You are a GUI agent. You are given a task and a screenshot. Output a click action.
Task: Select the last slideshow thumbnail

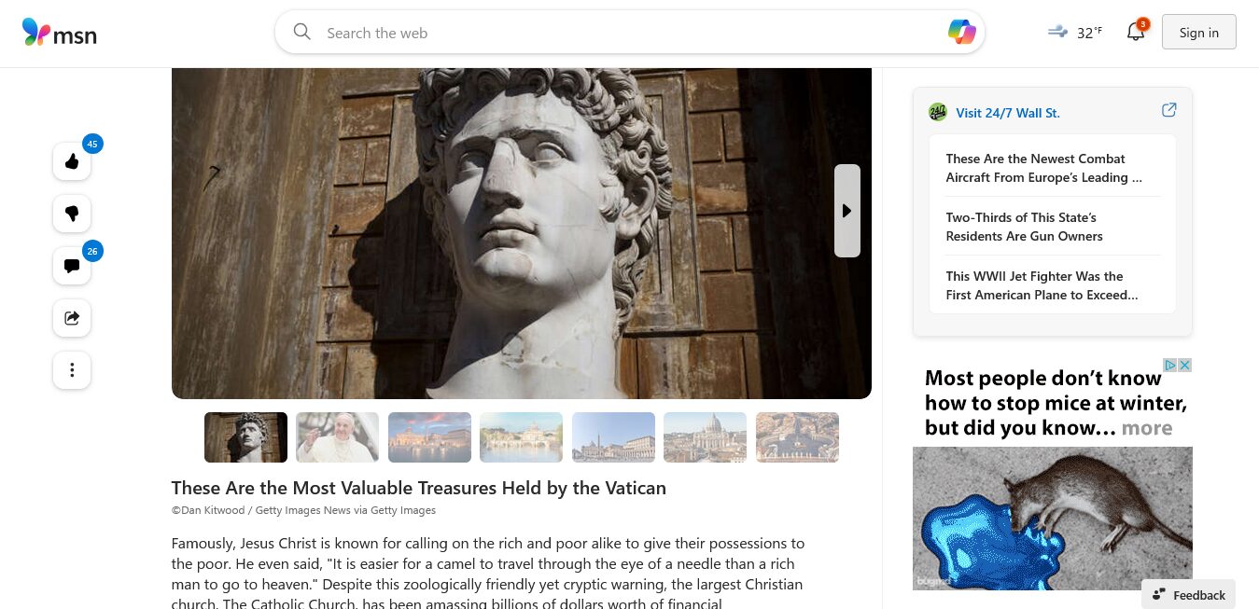pyautogui.click(x=797, y=437)
